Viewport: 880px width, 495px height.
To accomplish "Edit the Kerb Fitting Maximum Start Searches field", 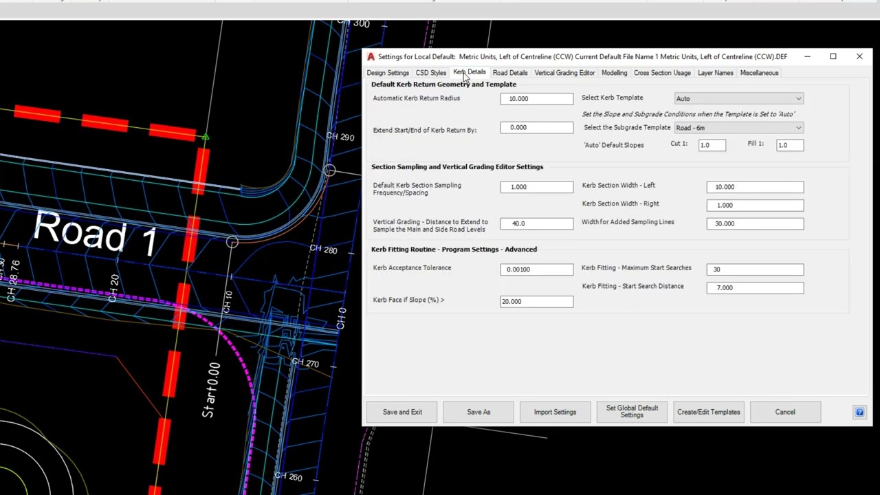I will (x=755, y=269).
